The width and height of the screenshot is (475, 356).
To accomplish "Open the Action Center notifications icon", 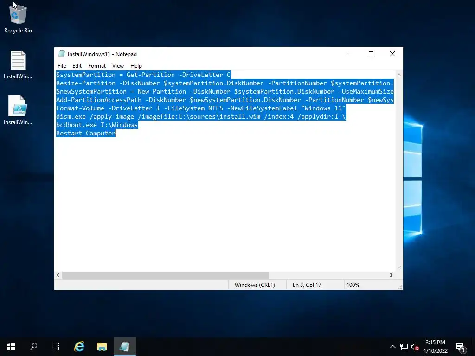I will [460, 347].
